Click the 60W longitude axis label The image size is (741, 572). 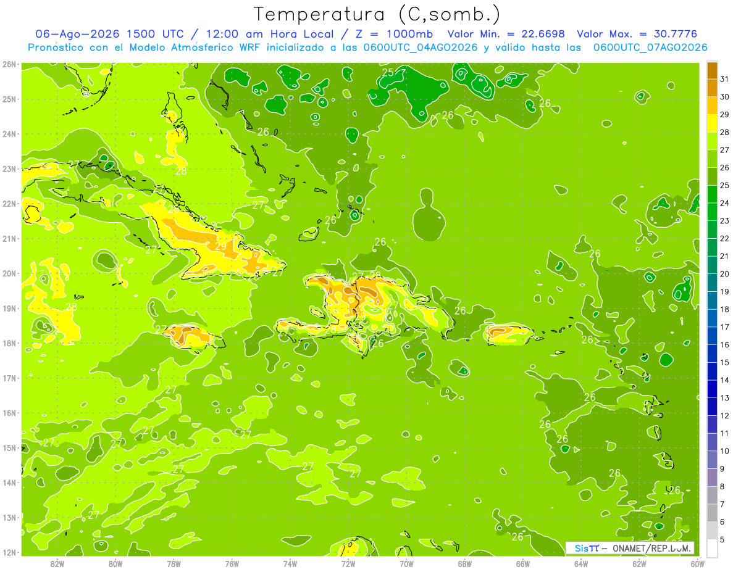pyautogui.click(x=697, y=563)
